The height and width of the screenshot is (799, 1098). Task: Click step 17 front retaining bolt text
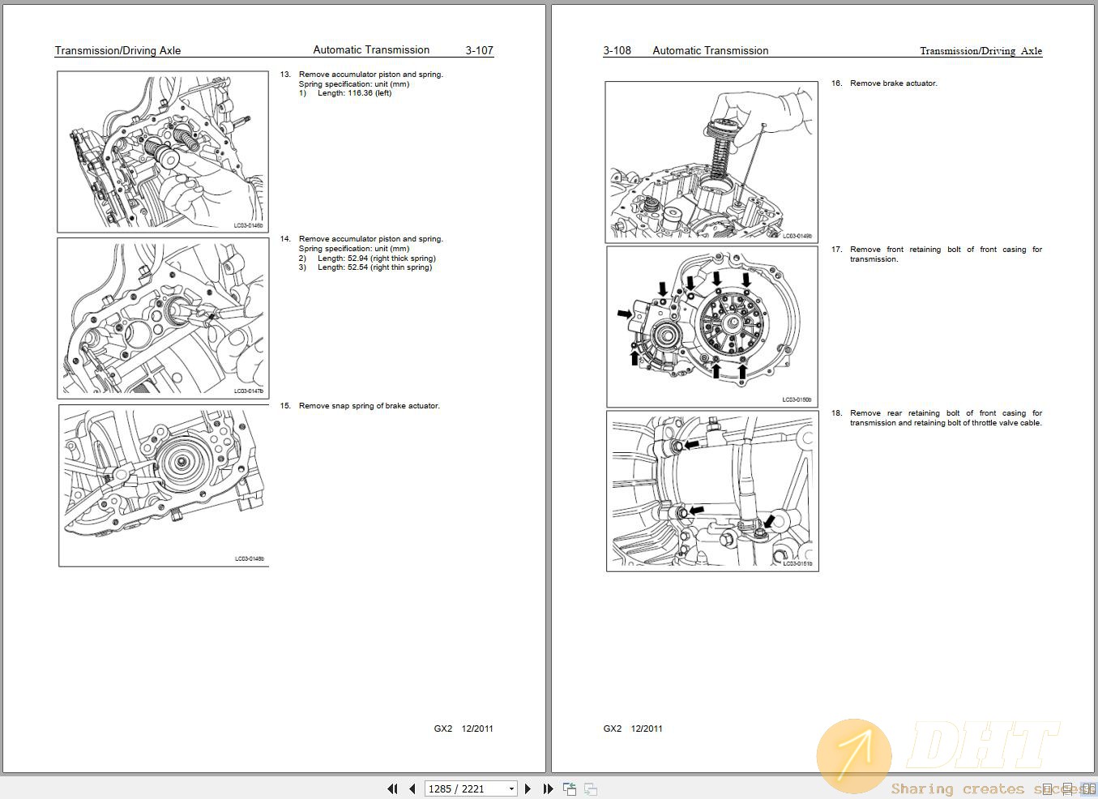[946, 254]
